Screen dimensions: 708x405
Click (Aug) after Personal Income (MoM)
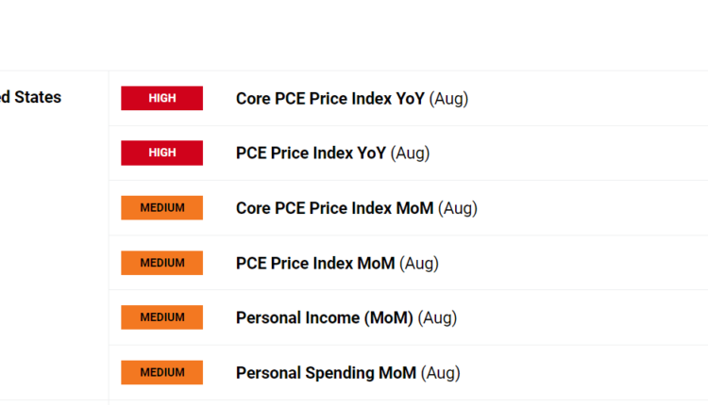[437, 317]
